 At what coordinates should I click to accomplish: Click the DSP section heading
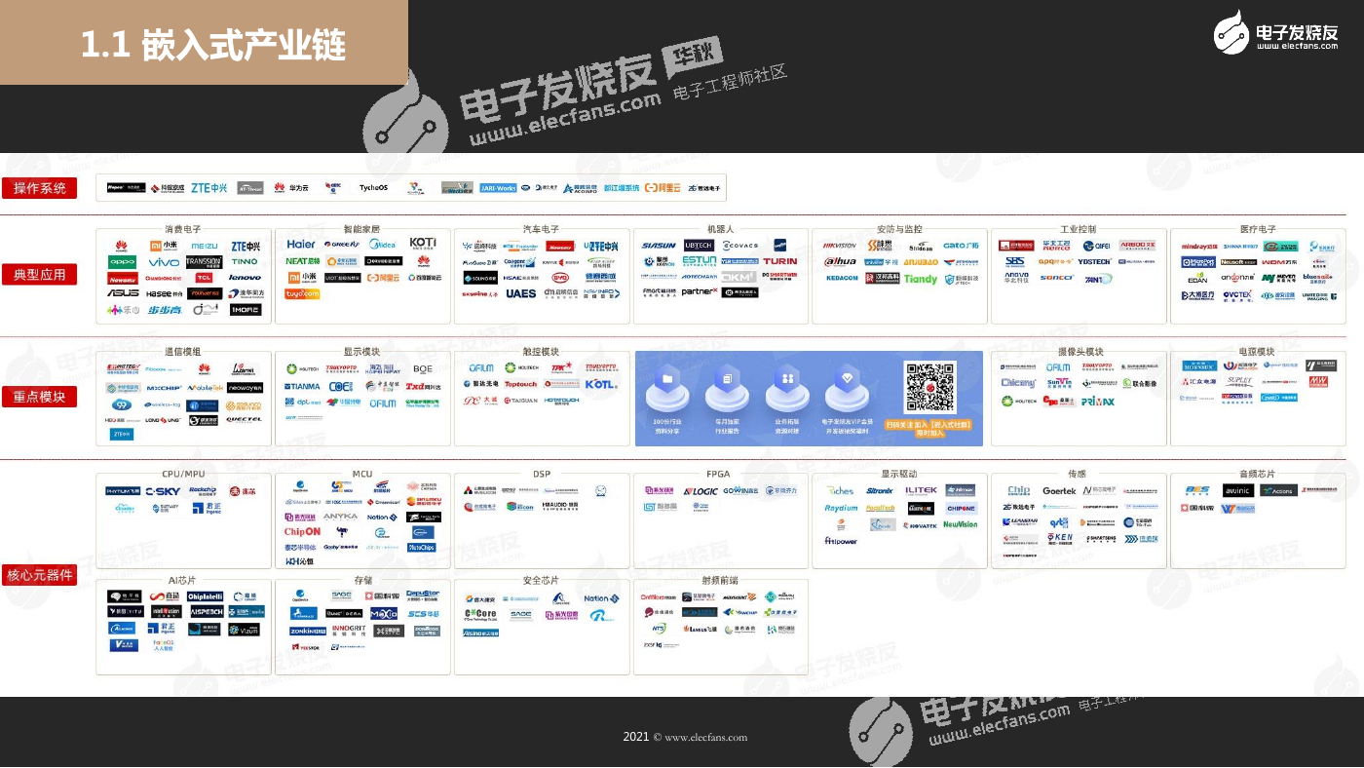[x=541, y=474]
